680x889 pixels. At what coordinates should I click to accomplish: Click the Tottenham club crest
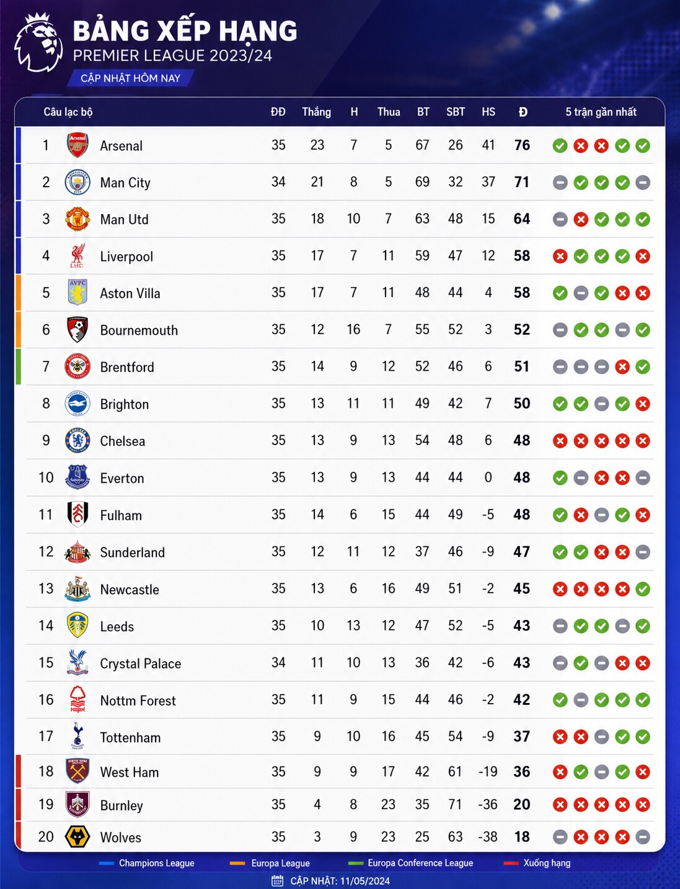pos(77,736)
